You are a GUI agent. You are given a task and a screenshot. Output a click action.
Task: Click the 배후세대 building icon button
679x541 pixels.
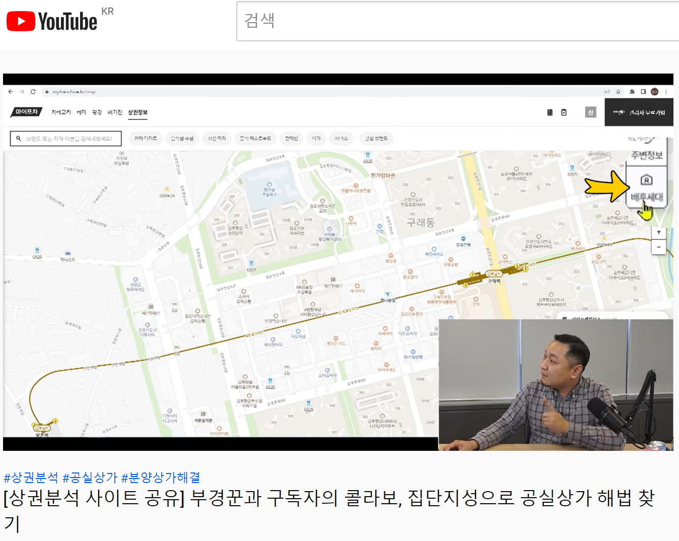tap(647, 186)
